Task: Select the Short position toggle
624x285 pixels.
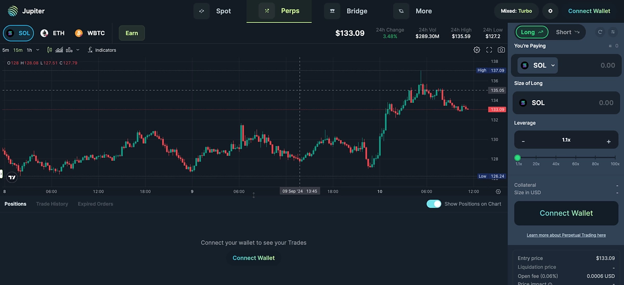Action: [567, 32]
